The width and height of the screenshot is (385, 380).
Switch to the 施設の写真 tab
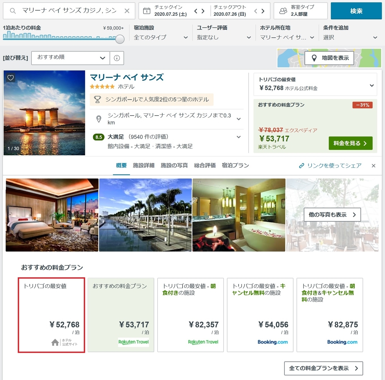point(174,166)
